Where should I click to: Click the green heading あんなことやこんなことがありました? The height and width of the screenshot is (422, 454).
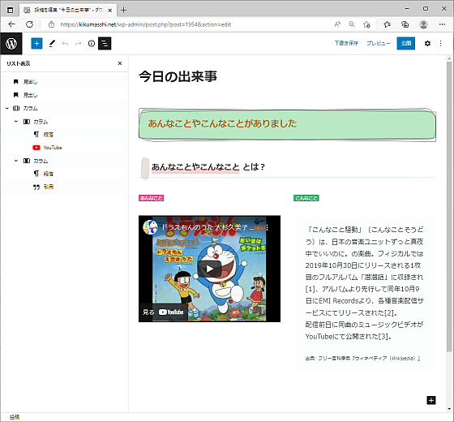click(x=222, y=123)
